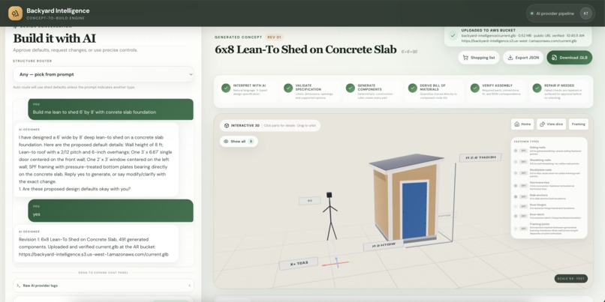Expand the Raw AI provider logs
Screen dimensions: 605x302
point(104,286)
